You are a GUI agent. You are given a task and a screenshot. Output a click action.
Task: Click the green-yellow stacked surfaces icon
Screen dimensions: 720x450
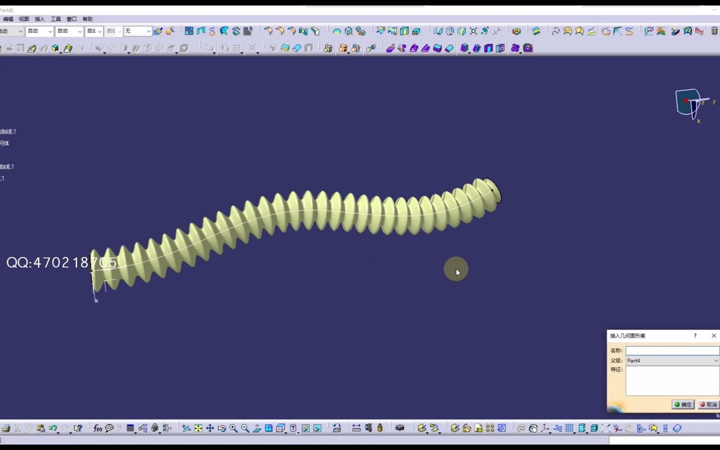536,31
